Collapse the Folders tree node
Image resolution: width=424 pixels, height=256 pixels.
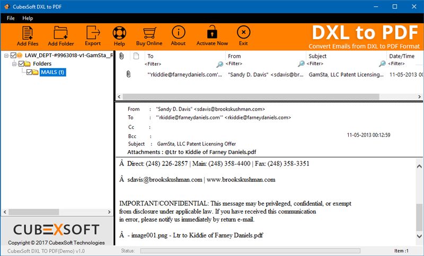(x=14, y=64)
